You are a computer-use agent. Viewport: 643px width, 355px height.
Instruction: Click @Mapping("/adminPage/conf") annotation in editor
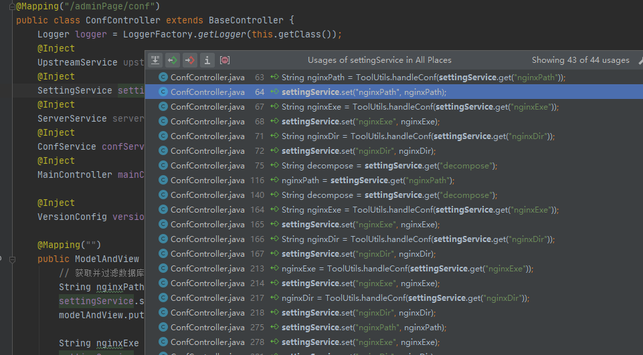point(88,6)
